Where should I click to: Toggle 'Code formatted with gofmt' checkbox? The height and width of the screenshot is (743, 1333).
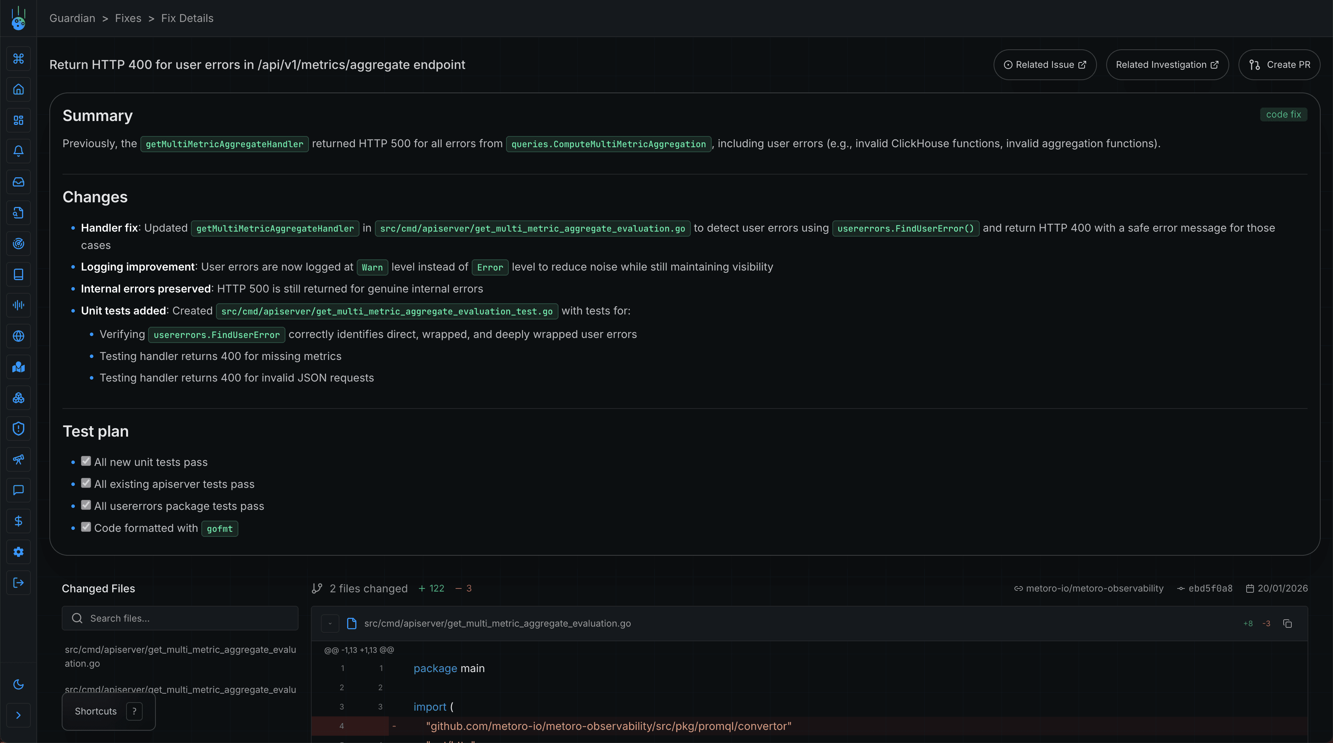[86, 527]
